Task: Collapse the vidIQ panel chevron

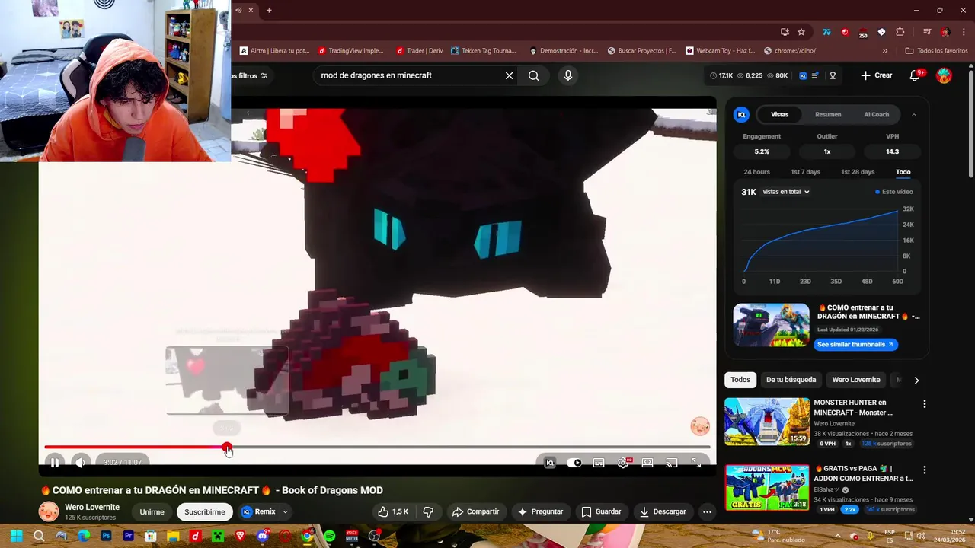Action: coord(914,115)
